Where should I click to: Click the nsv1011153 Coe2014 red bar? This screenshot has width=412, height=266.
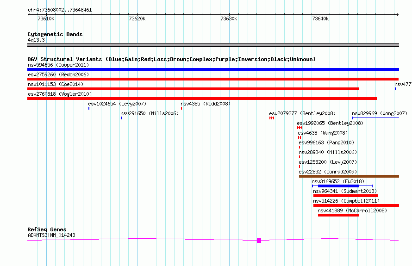[x=193, y=89]
